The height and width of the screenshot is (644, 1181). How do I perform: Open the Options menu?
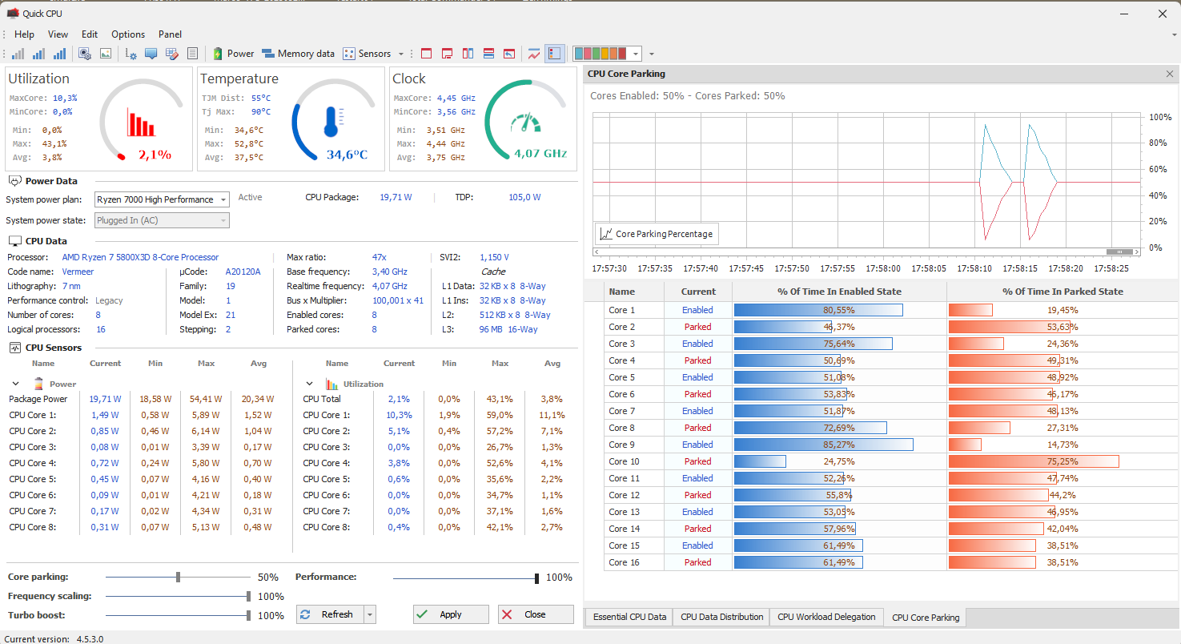click(128, 34)
